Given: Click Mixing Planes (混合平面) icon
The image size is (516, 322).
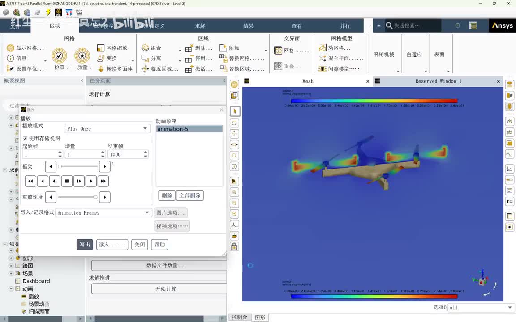Looking at the screenshot, I should (x=322, y=59).
